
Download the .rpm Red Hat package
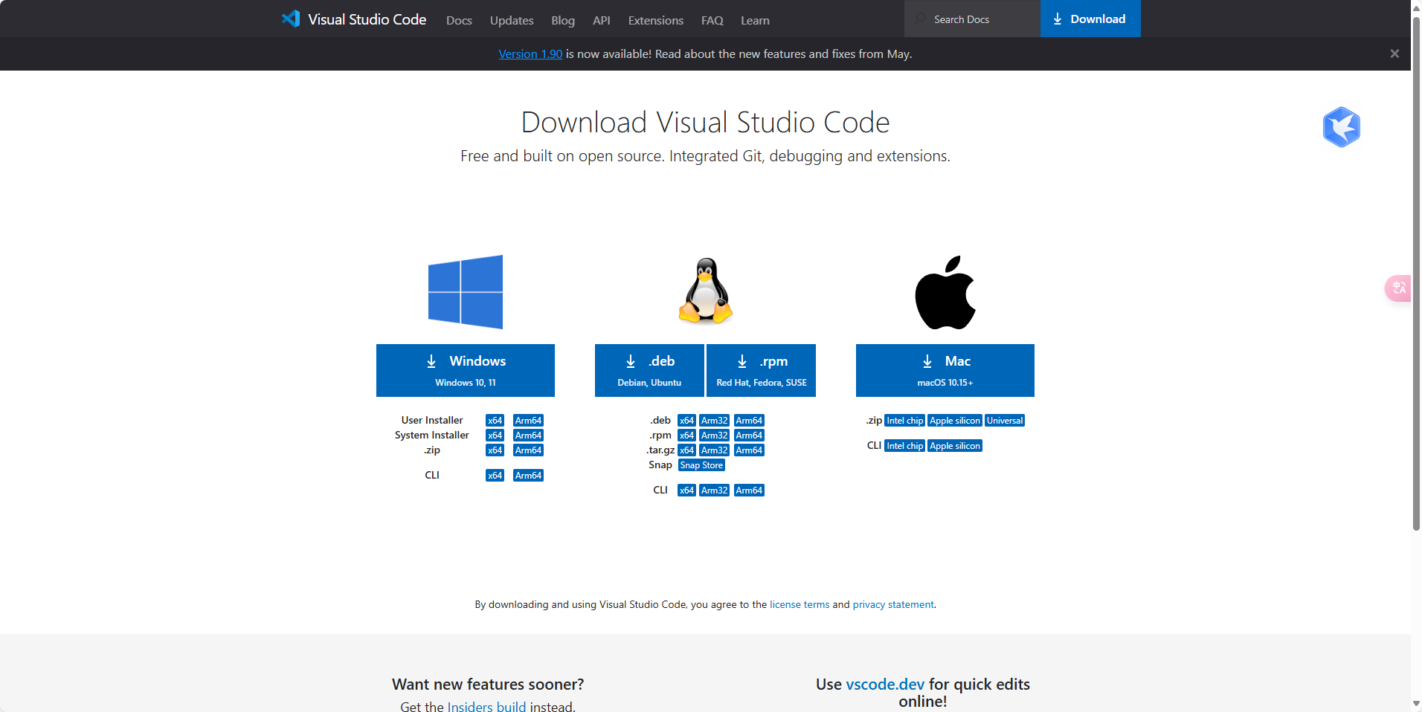(x=761, y=370)
